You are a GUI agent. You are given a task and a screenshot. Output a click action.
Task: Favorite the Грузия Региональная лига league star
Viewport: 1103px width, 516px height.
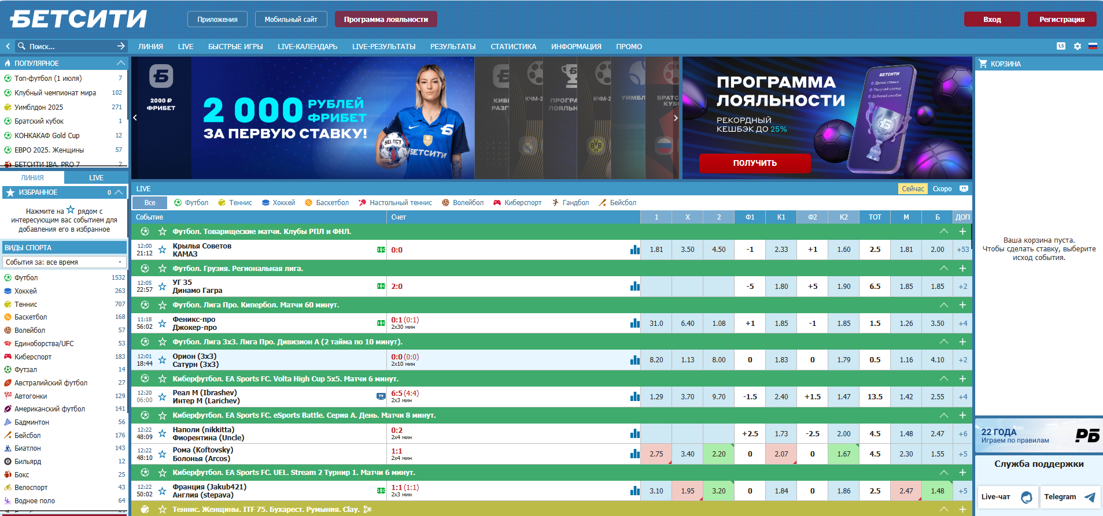tap(163, 268)
